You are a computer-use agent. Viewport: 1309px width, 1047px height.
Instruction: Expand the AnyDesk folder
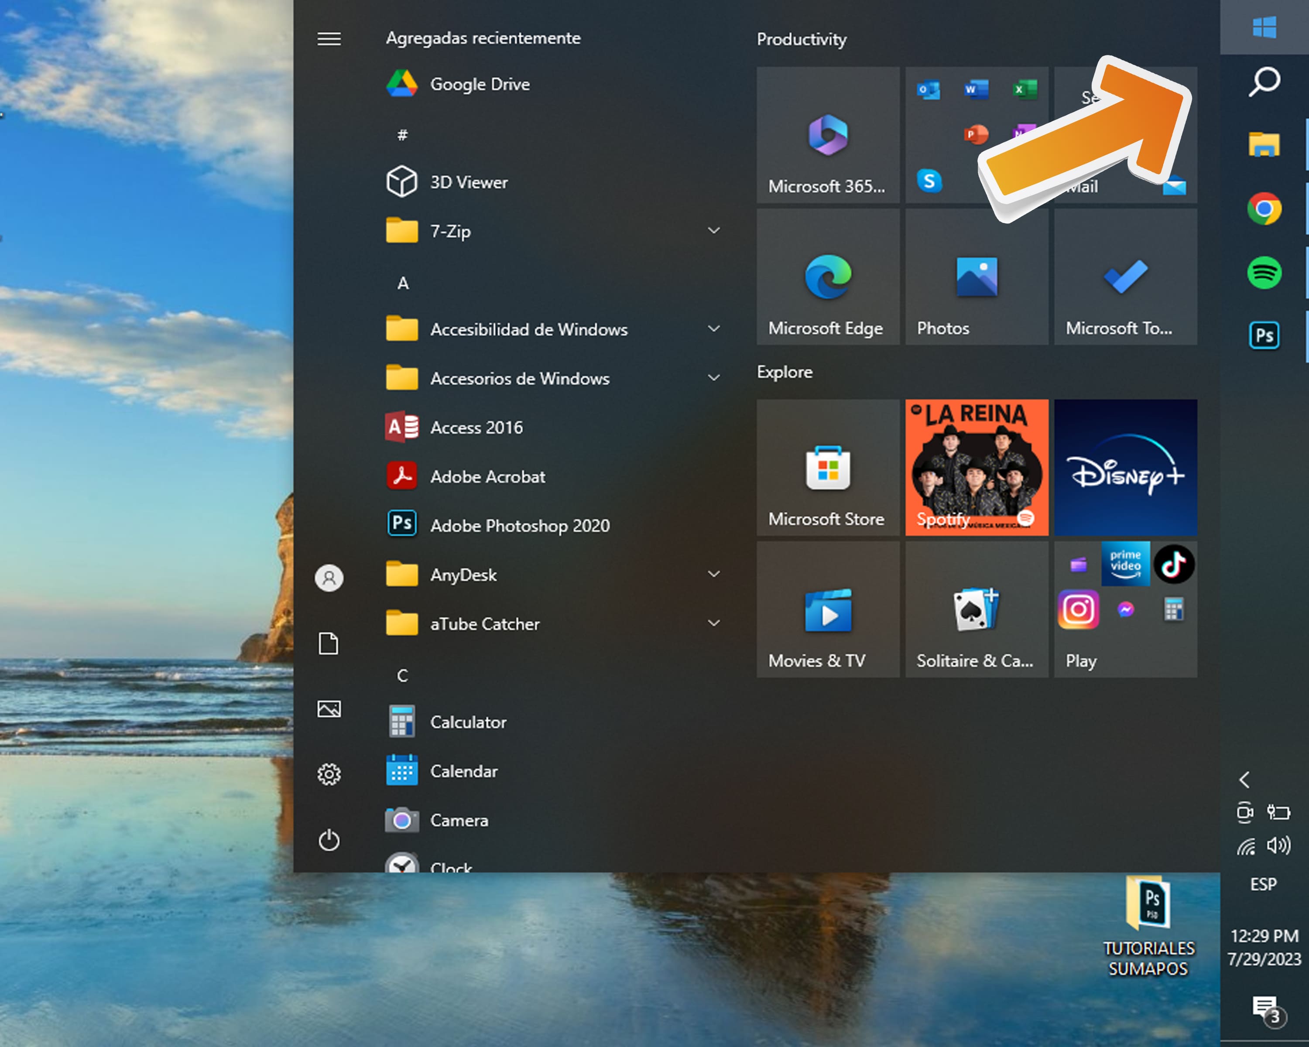714,574
